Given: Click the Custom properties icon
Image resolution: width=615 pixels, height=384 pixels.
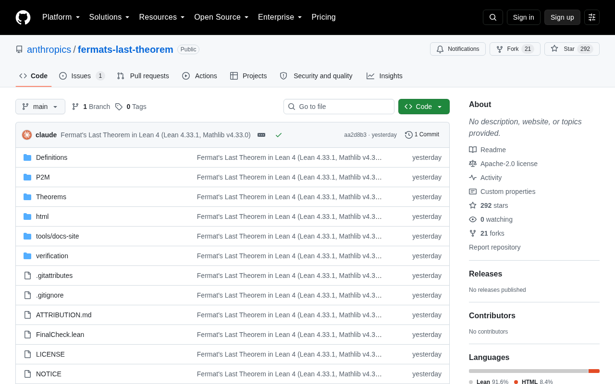Looking at the screenshot, I should (x=473, y=192).
